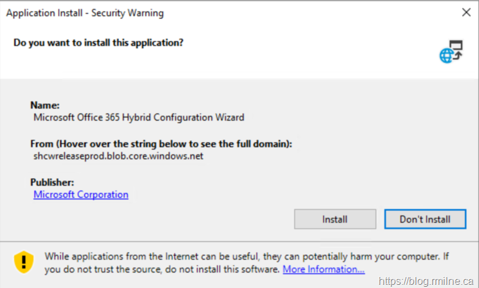This screenshot has width=479, height=288.
Task: Click the globe install icon
Action: tap(451, 52)
